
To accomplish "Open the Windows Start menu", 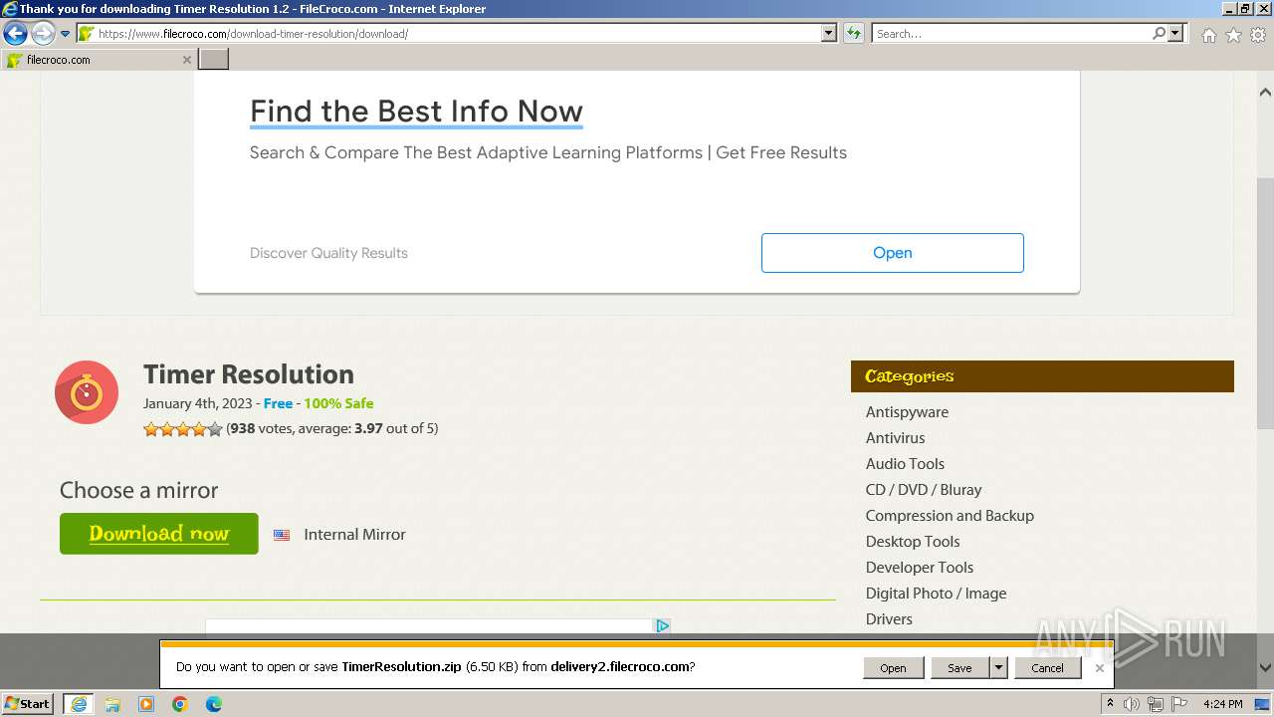I will pyautogui.click(x=28, y=704).
